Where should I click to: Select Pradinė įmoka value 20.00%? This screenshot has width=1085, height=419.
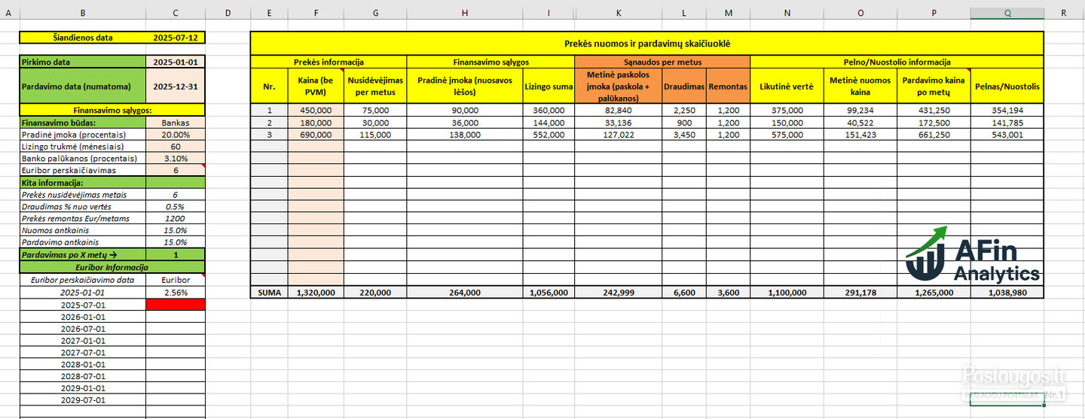[x=176, y=134]
